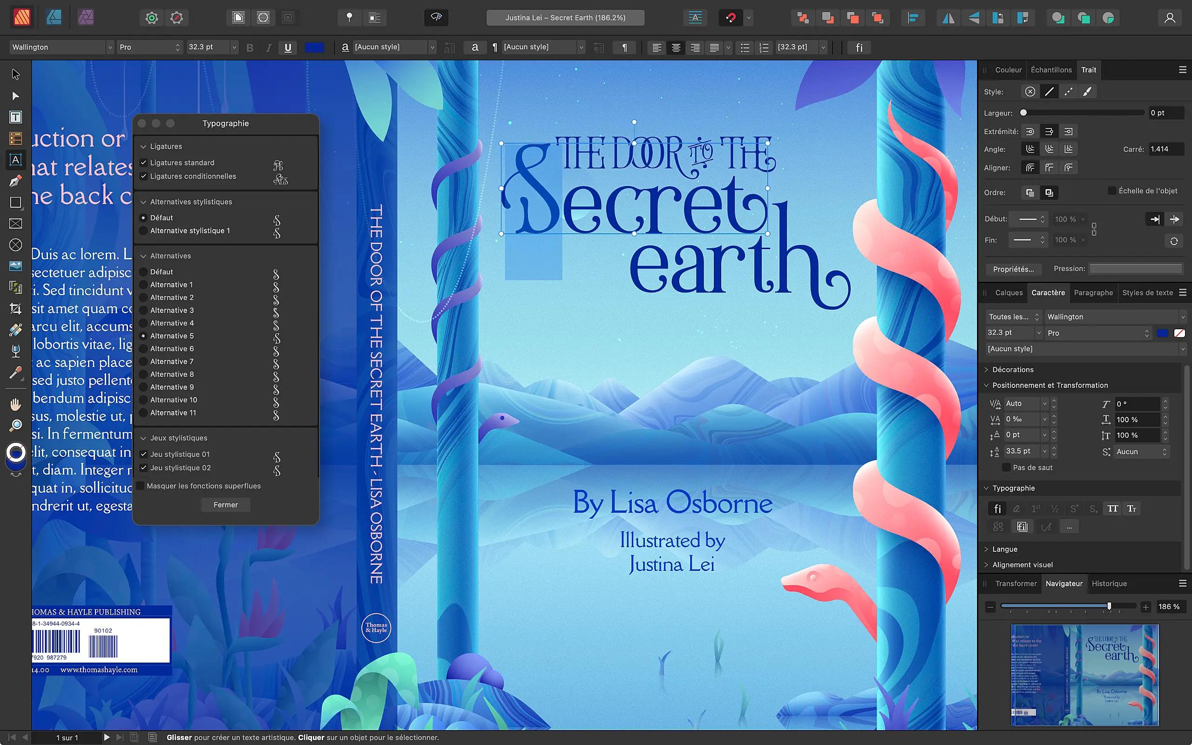
Task: Open the Calques tab
Action: point(1009,293)
